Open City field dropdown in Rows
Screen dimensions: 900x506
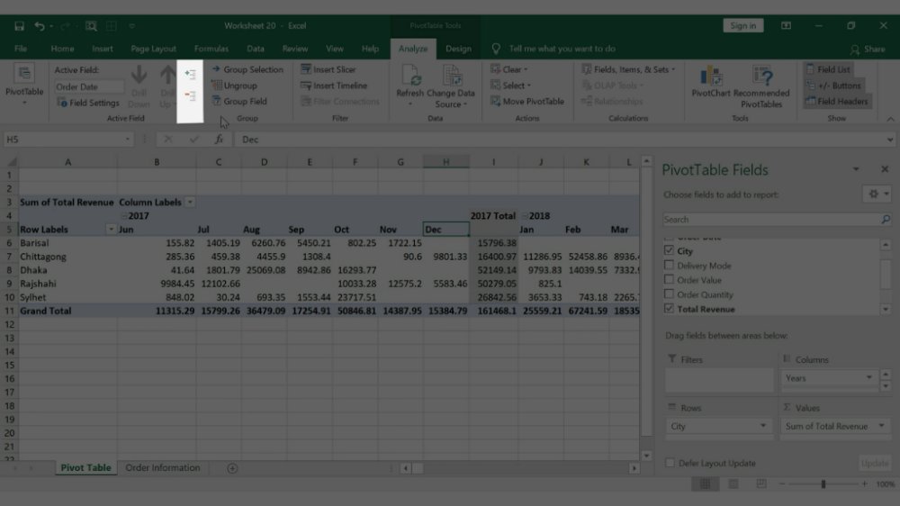pyautogui.click(x=763, y=426)
